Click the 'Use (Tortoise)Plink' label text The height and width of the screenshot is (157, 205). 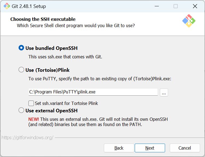(48, 70)
